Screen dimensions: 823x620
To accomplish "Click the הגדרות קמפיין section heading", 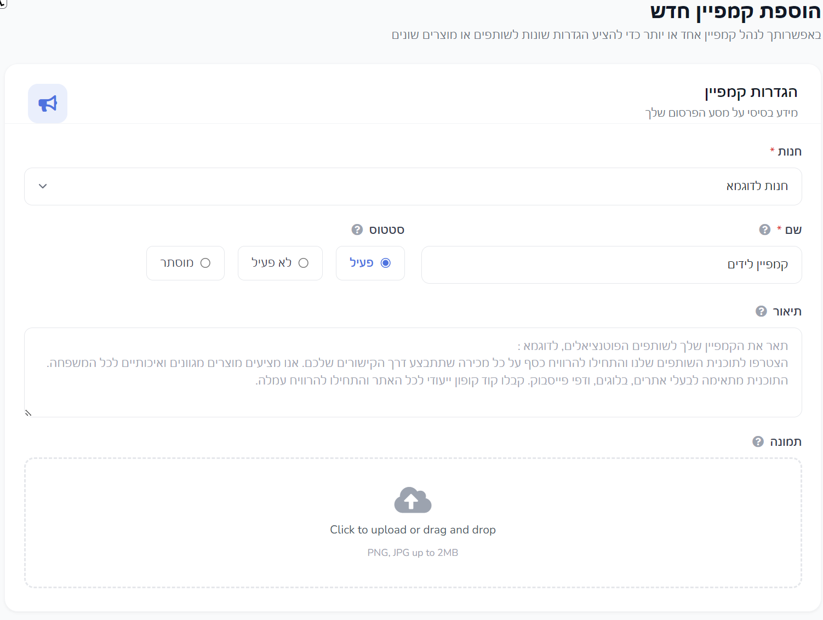I will click(x=751, y=92).
